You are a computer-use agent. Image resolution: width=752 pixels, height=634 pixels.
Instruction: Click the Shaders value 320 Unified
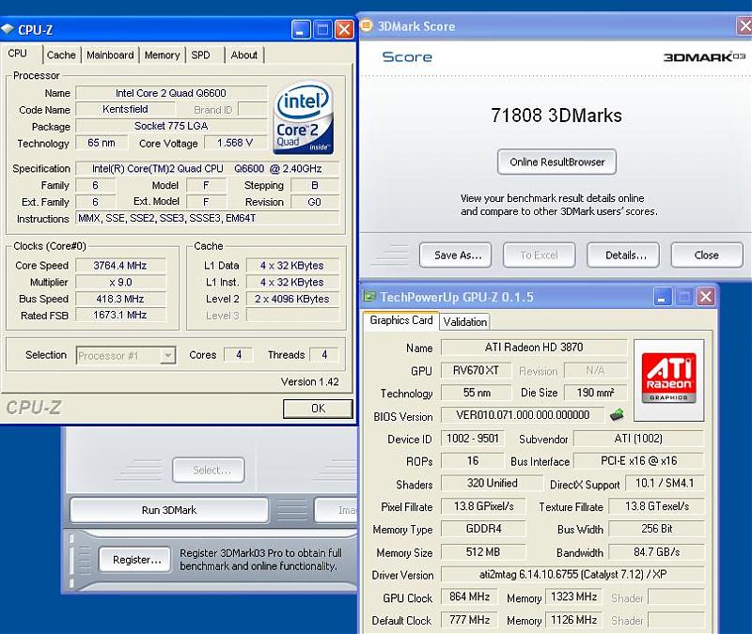492,483
